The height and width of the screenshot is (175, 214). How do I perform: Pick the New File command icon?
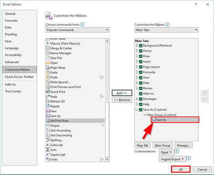point(48,58)
